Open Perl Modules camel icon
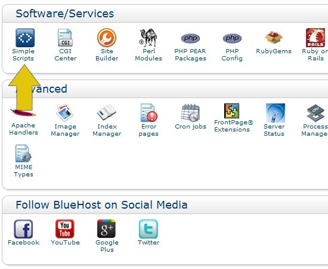This screenshot has width=328, height=269. (x=148, y=38)
